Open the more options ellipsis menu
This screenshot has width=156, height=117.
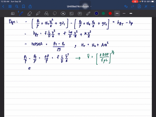pos(153,6)
